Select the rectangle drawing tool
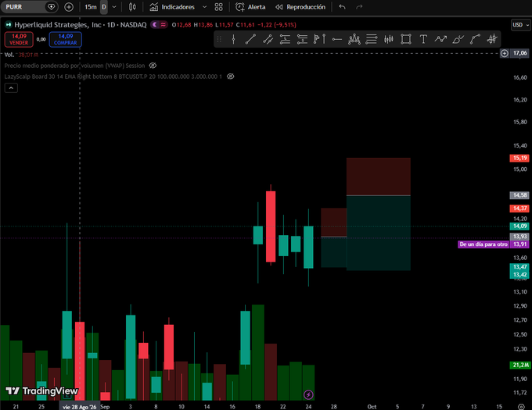 pos(406,39)
